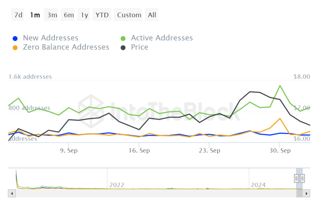Image resolution: width=318 pixels, height=210 pixels.
Task: Toggle the New Addresses series label
Action: tap(51, 38)
